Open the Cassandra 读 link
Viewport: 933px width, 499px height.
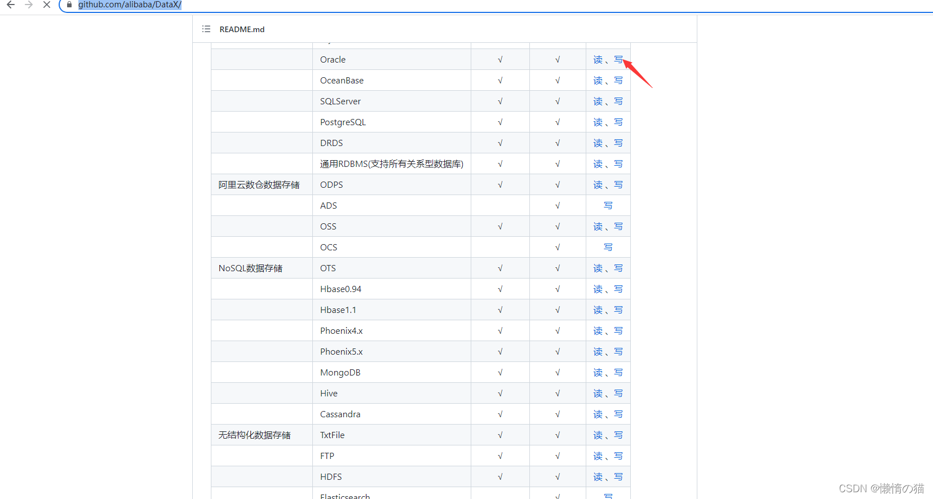pos(598,414)
